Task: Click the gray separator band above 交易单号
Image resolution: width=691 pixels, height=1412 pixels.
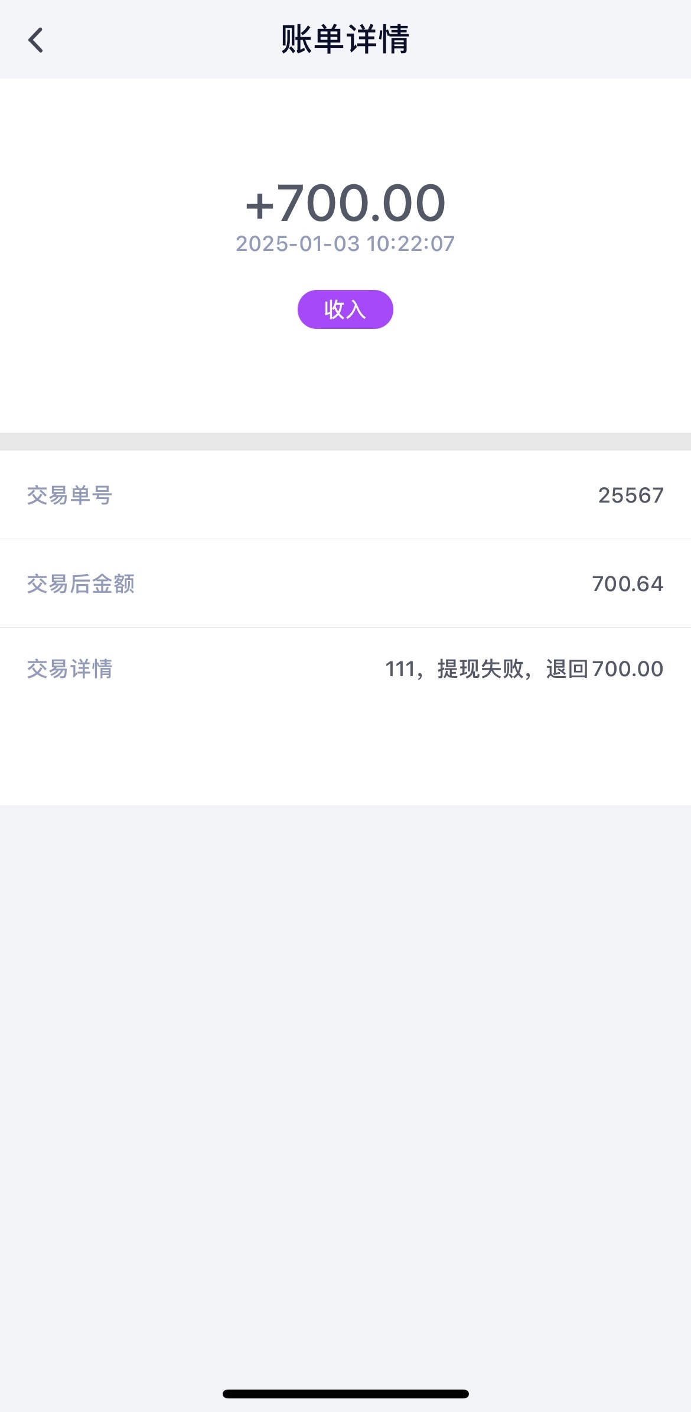Action: 345,442
